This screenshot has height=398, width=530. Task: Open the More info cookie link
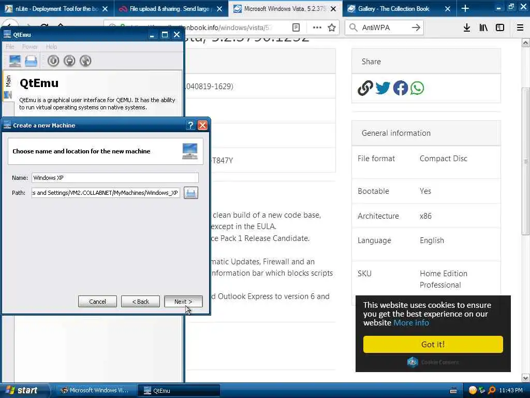(x=411, y=323)
